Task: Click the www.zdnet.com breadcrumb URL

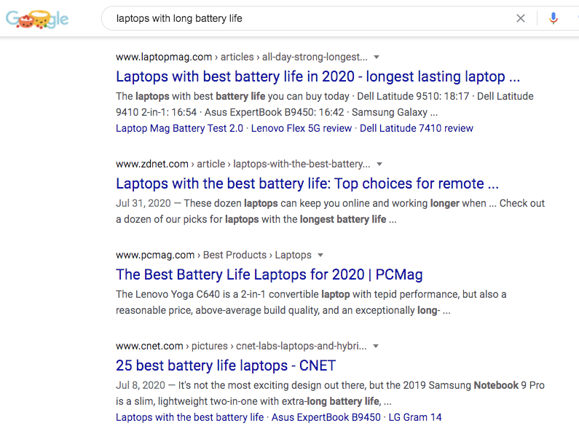Action: click(243, 165)
